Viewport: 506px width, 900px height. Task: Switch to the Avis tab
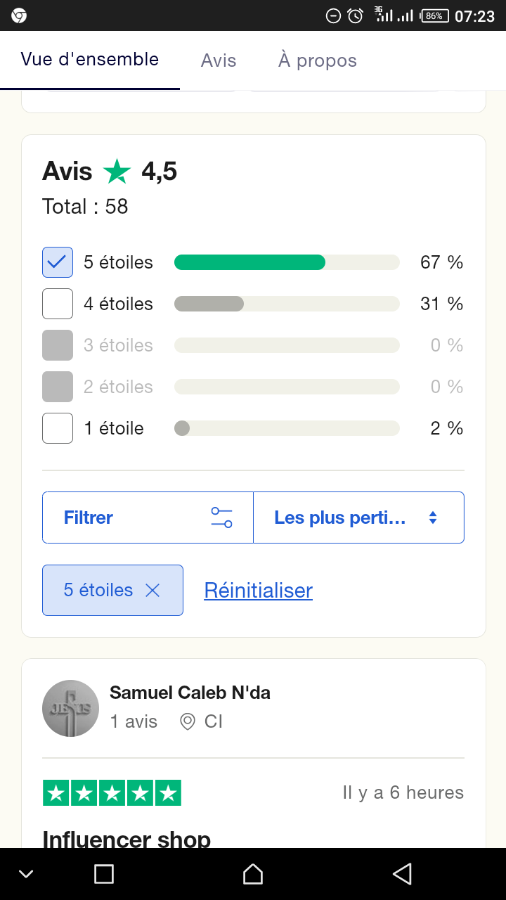(x=219, y=60)
